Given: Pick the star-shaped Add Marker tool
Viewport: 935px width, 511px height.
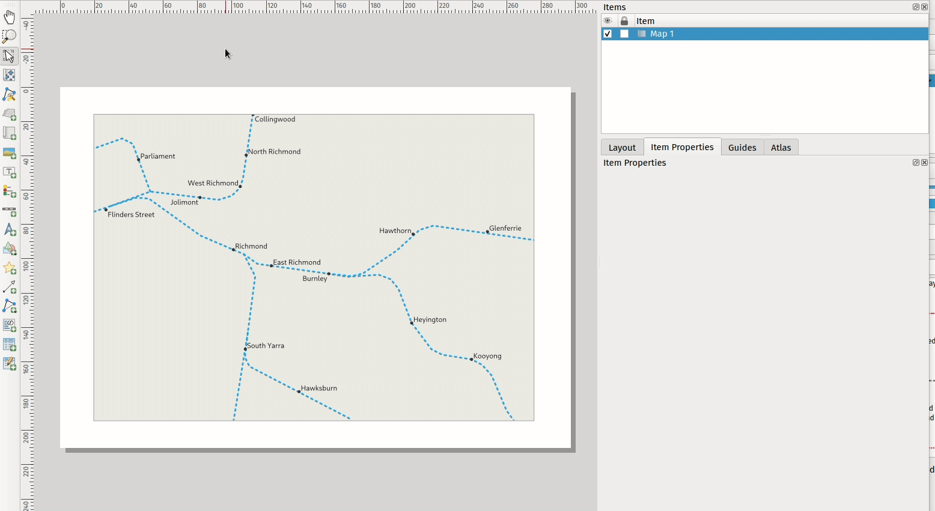Looking at the screenshot, I should tap(9, 268).
